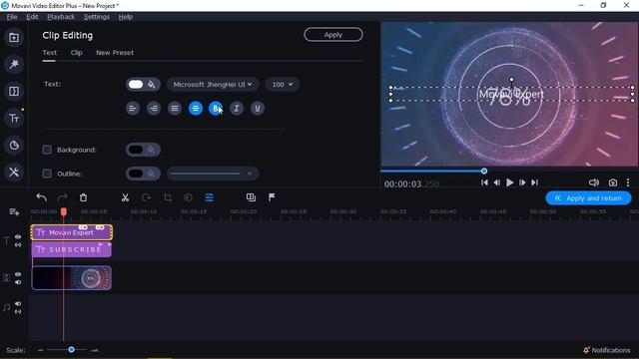Split clip with the scissors tool
This screenshot has height=359, width=639.
click(125, 197)
